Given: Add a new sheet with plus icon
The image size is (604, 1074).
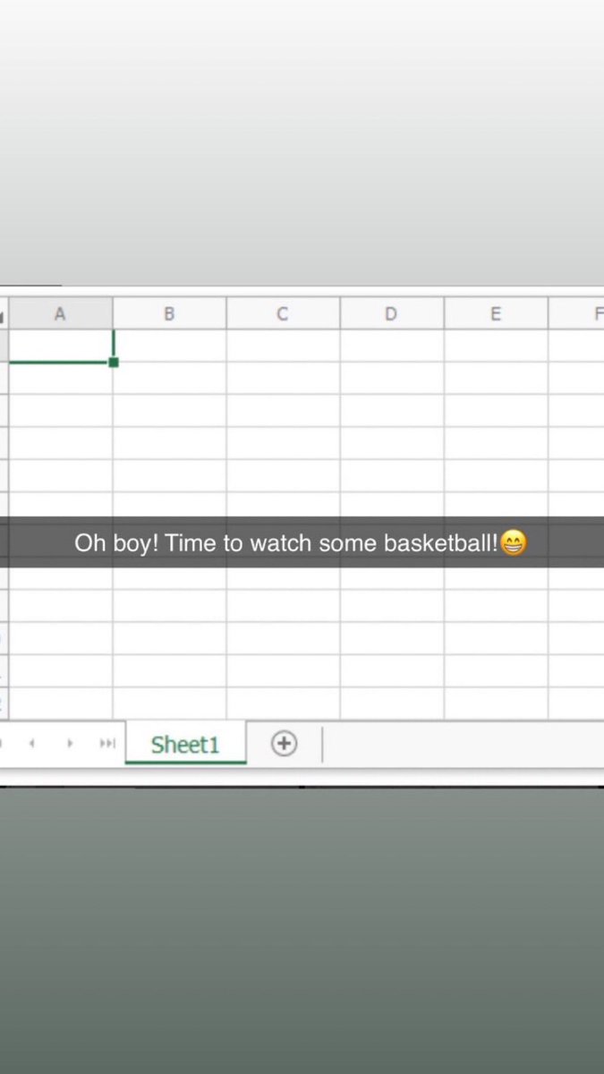Looking at the screenshot, I should click(284, 744).
